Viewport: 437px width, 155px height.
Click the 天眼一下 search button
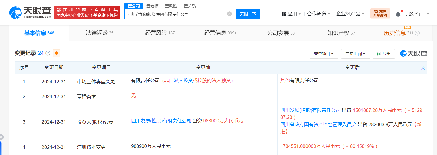point(248,14)
